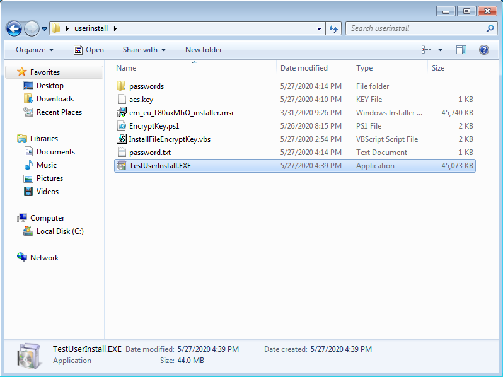The width and height of the screenshot is (503, 377).
Task: Click the Open toolbar button
Action: tap(89, 50)
